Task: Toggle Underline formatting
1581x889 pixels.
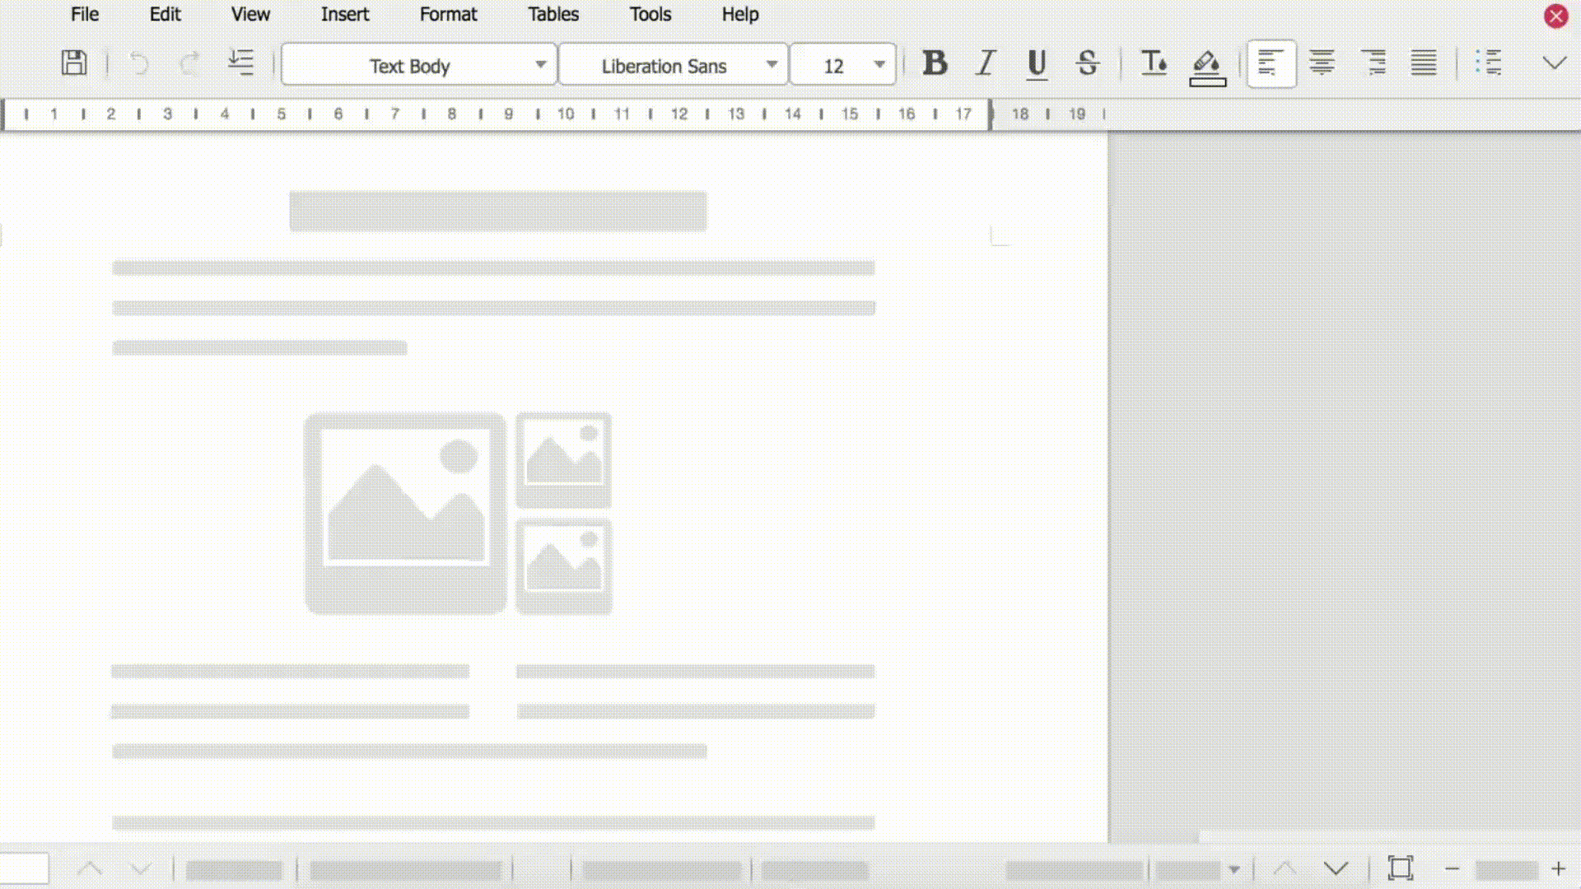Action: coord(1037,63)
